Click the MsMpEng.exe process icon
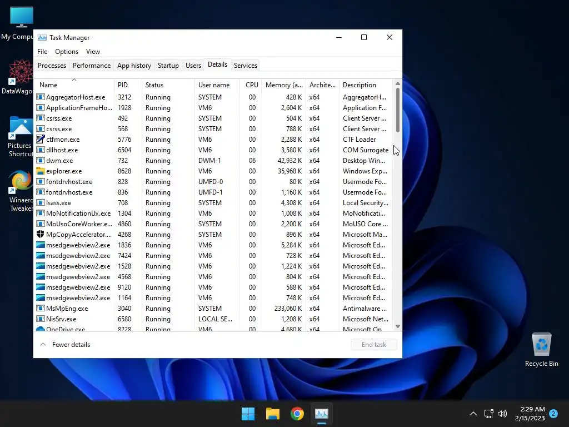This screenshot has height=427, width=569. 40,308
